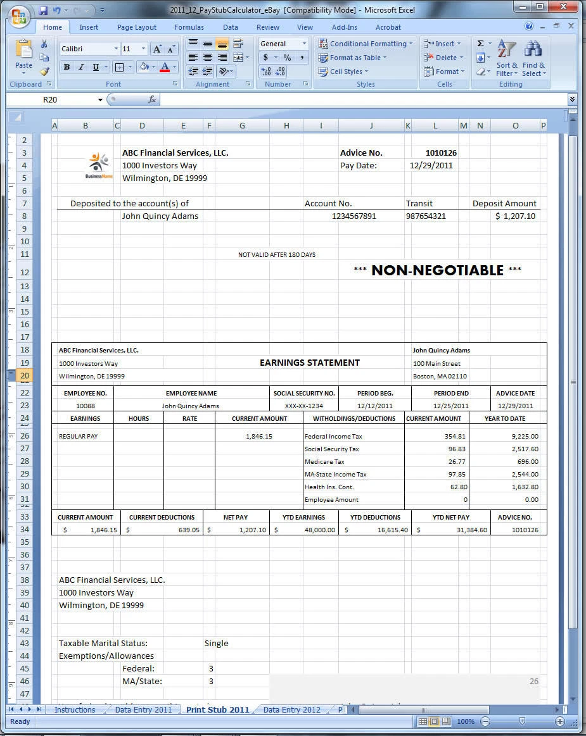Click the Format as Table button
The height and width of the screenshot is (736, 586).
(352, 57)
